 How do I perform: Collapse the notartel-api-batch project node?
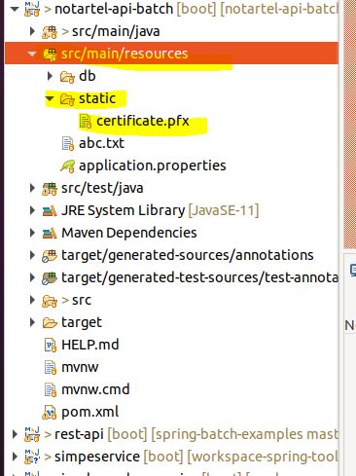(x=15, y=9)
